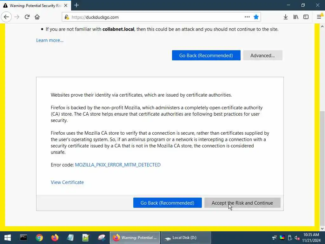Screen dimensions: 325x244
Task: Reload the current page
Action: click(x=27, y=17)
